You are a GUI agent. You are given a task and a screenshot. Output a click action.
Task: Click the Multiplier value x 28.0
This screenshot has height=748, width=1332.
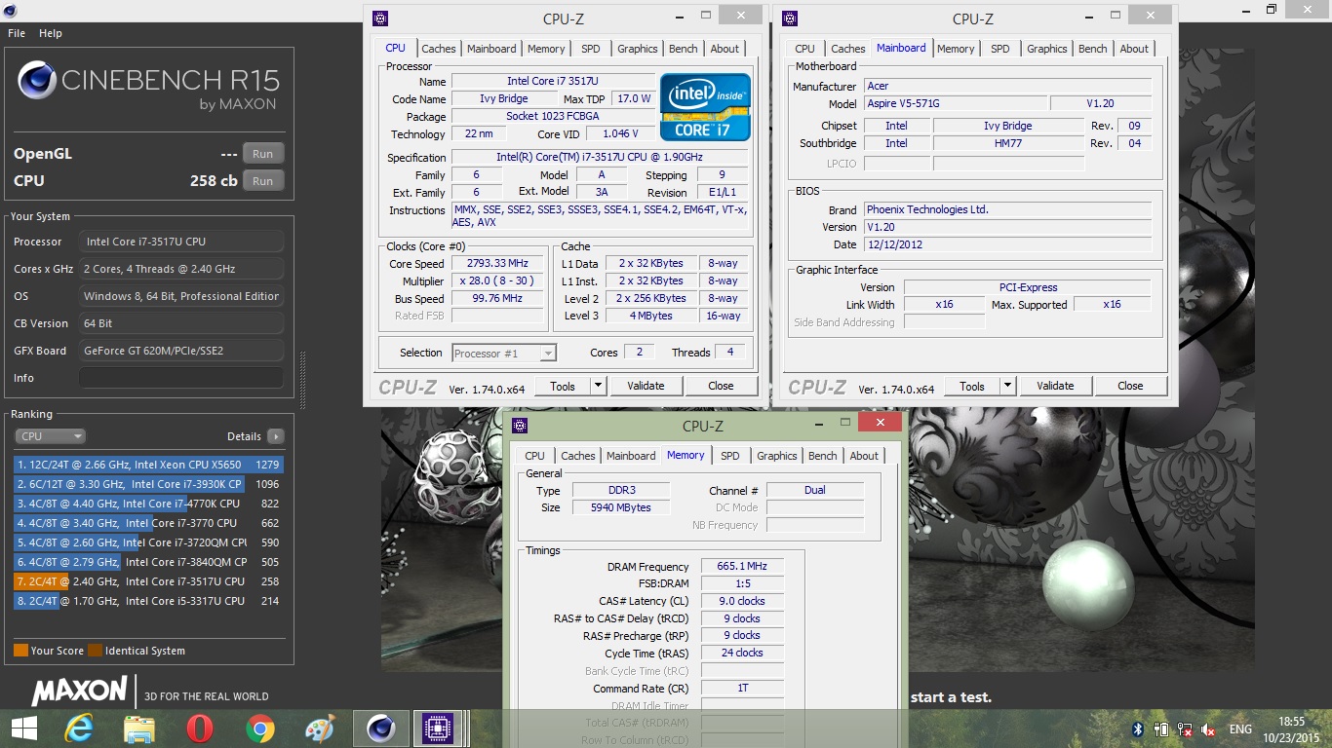497,281
